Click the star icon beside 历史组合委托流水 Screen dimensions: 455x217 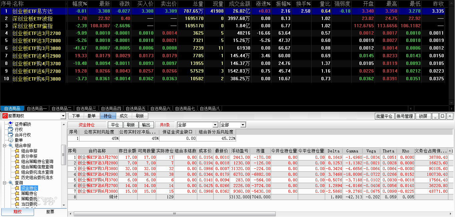point(17,177)
